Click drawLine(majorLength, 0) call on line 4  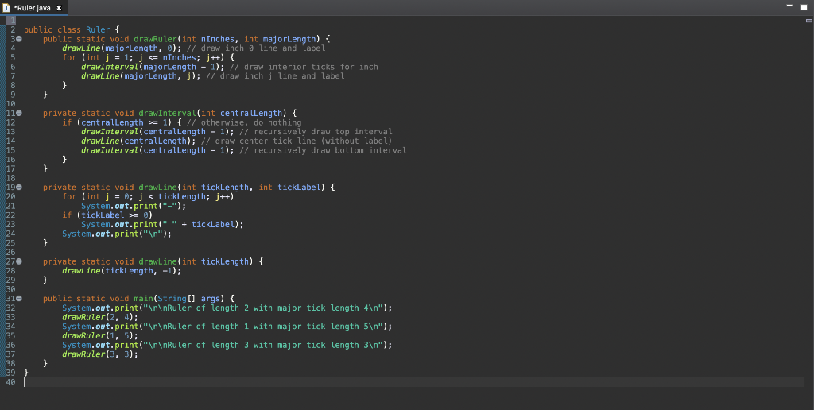[x=122, y=48]
